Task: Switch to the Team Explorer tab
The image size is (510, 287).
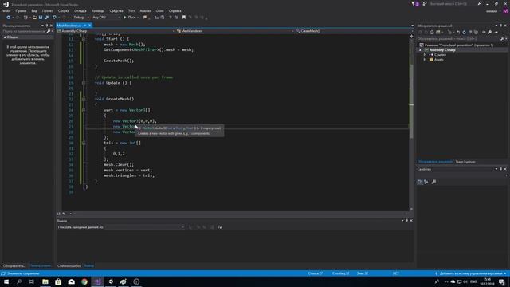Action: (x=465, y=162)
